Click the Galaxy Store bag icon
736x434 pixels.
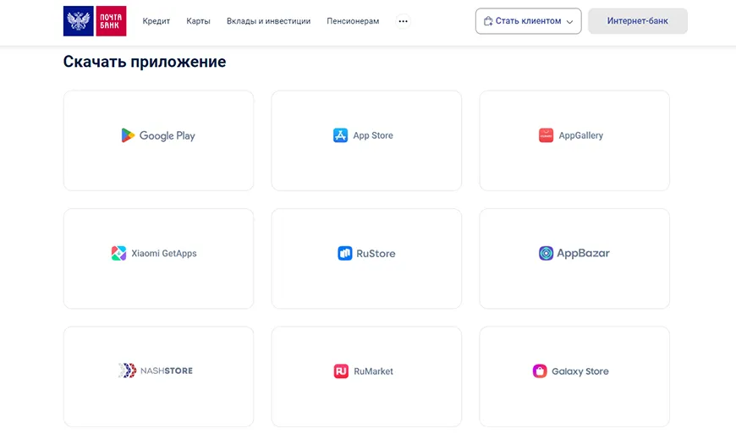coord(539,371)
